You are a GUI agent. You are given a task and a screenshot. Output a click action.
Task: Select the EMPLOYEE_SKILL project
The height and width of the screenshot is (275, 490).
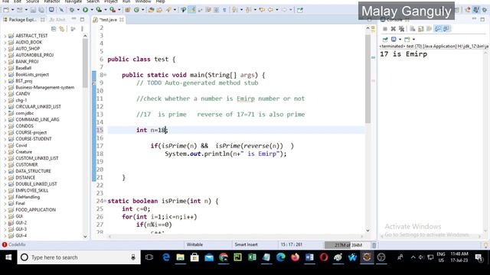(32, 190)
